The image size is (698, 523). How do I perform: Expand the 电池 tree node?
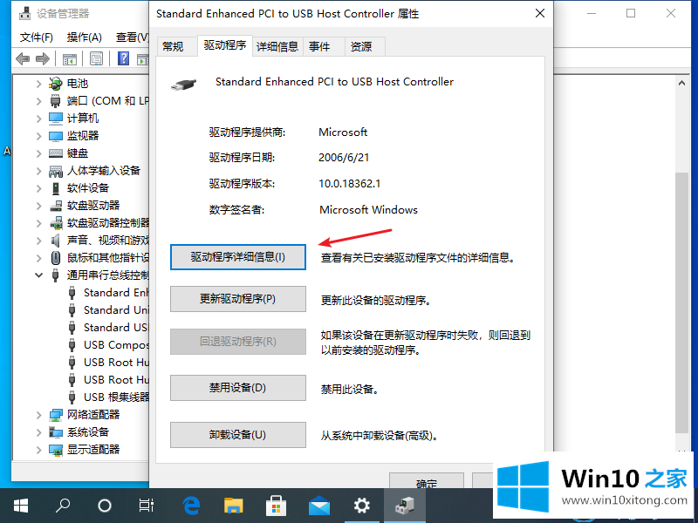39,84
